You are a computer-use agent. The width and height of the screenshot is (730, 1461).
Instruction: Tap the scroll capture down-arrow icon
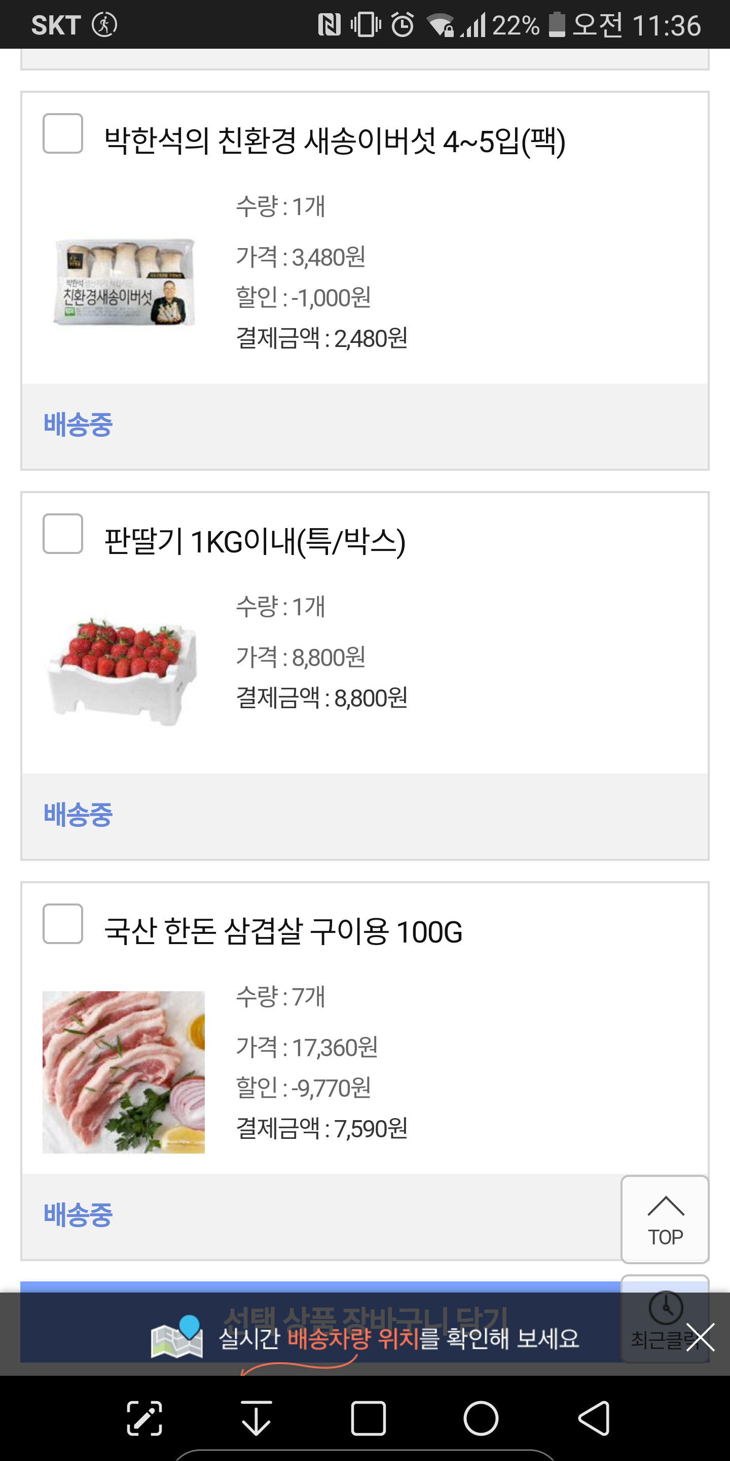(256, 1418)
